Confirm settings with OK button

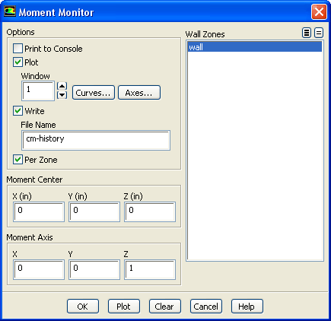tap(83, 307)
